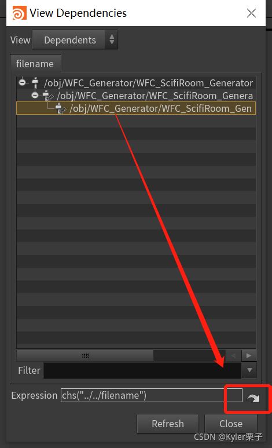Collapse the top-level WFC_ScifiRoom_Generator node
Screen dimensions: 272x448
point(22,82)
